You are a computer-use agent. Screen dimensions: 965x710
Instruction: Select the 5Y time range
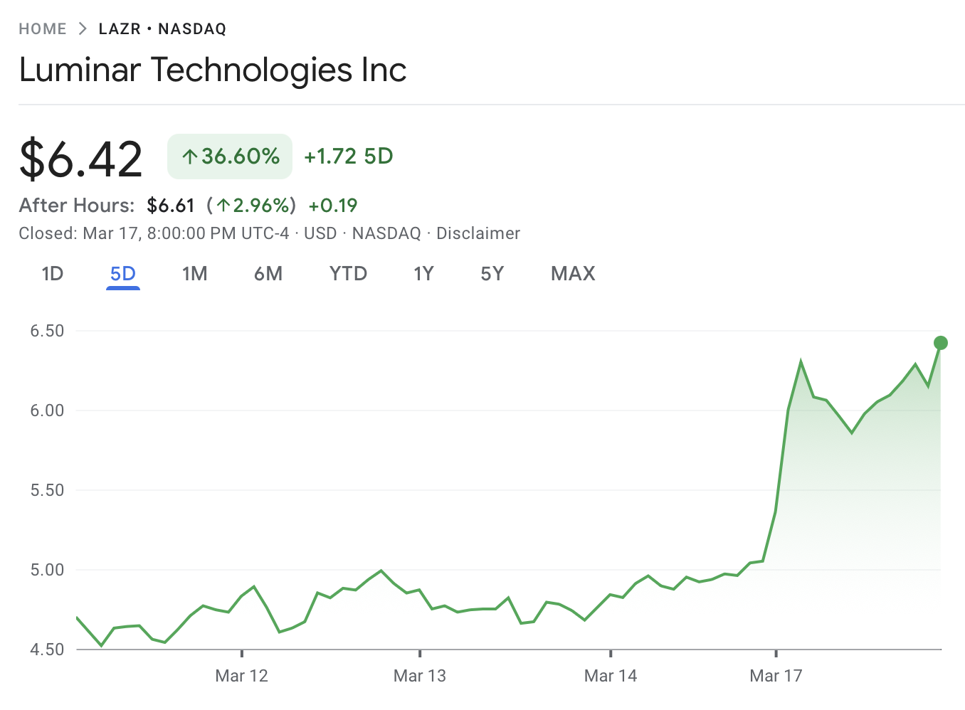[x=492, y=274]
